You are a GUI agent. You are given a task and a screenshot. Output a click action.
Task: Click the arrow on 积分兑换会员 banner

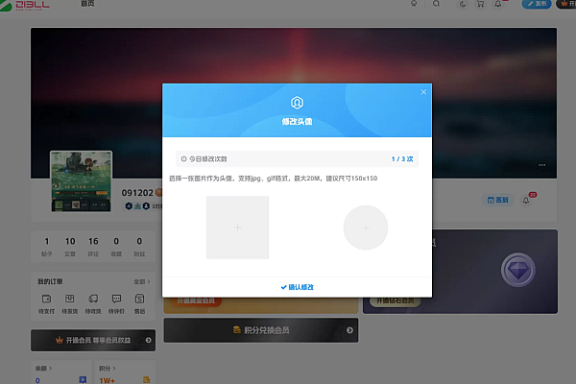tap(349, 330)
